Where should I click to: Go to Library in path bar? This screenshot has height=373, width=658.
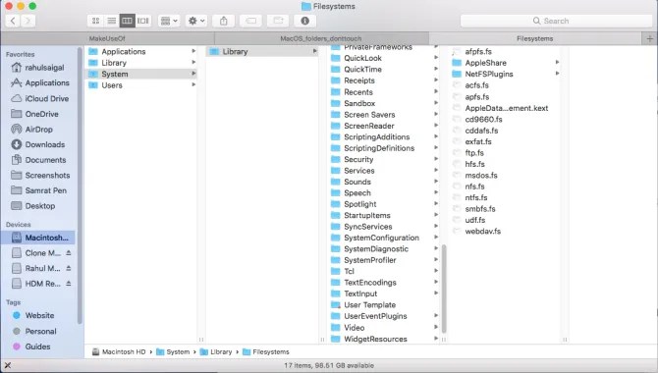coord(216,352)
